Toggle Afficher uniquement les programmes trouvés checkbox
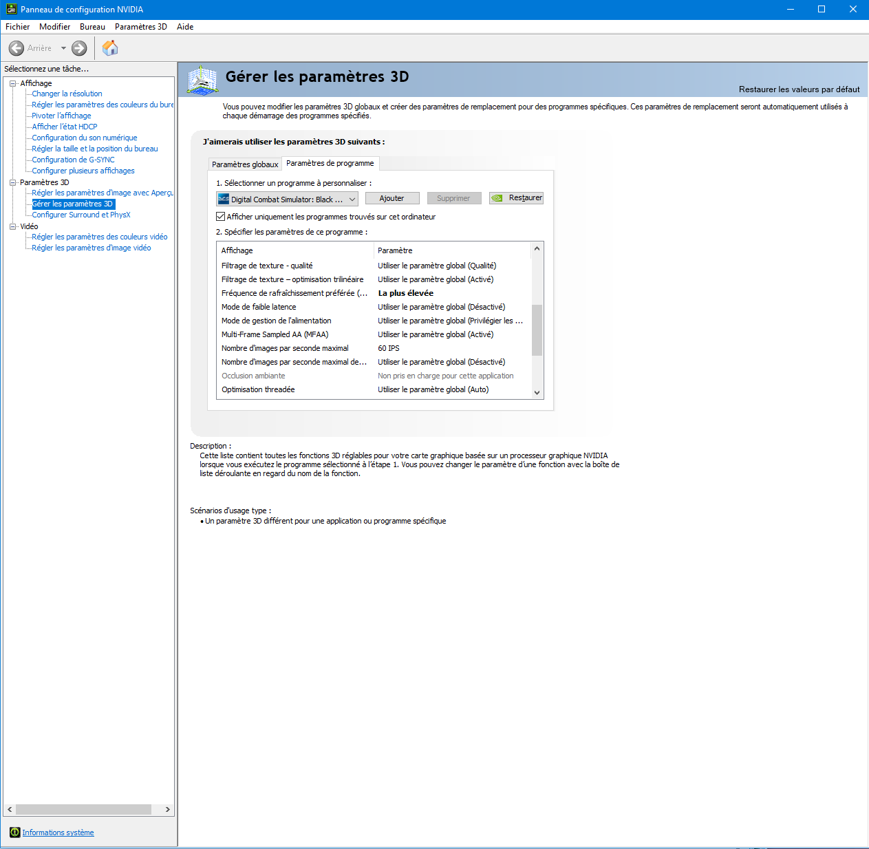The image size is (869, 849). coord(221,217)
